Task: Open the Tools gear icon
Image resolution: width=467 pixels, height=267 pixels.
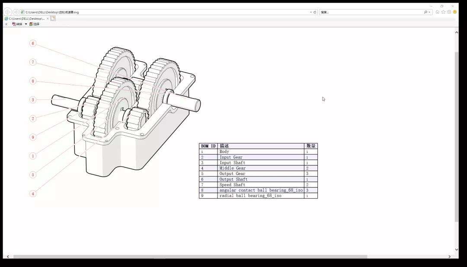Action: pyautogui.click(x=449, y=12)
